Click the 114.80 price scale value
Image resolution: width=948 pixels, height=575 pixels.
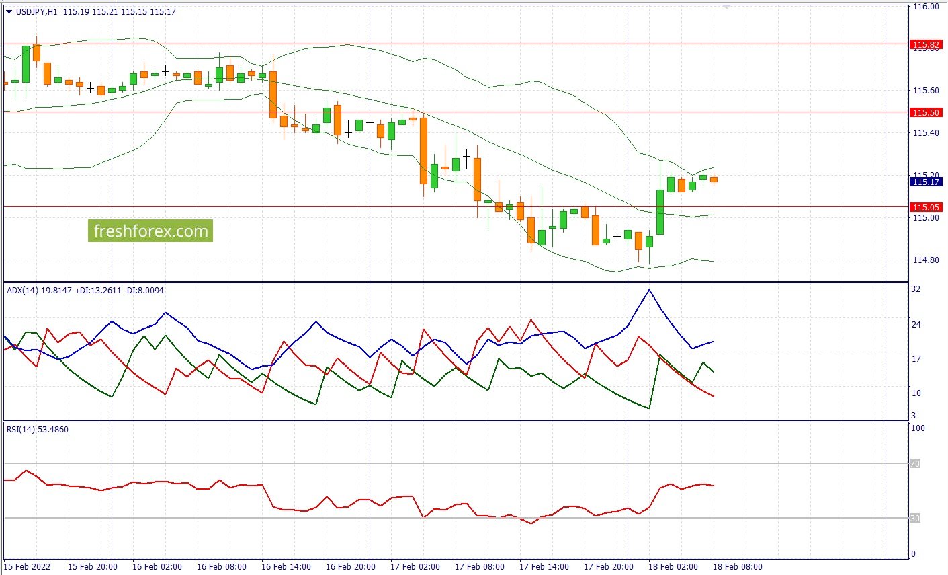click(925, 260)
